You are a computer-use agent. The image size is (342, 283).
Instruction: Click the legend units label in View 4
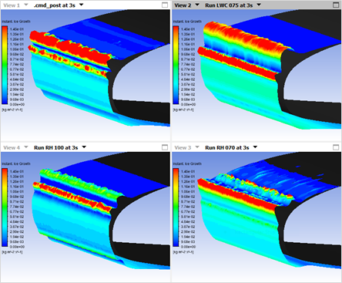pyautogui.click(x=12, y=252)
